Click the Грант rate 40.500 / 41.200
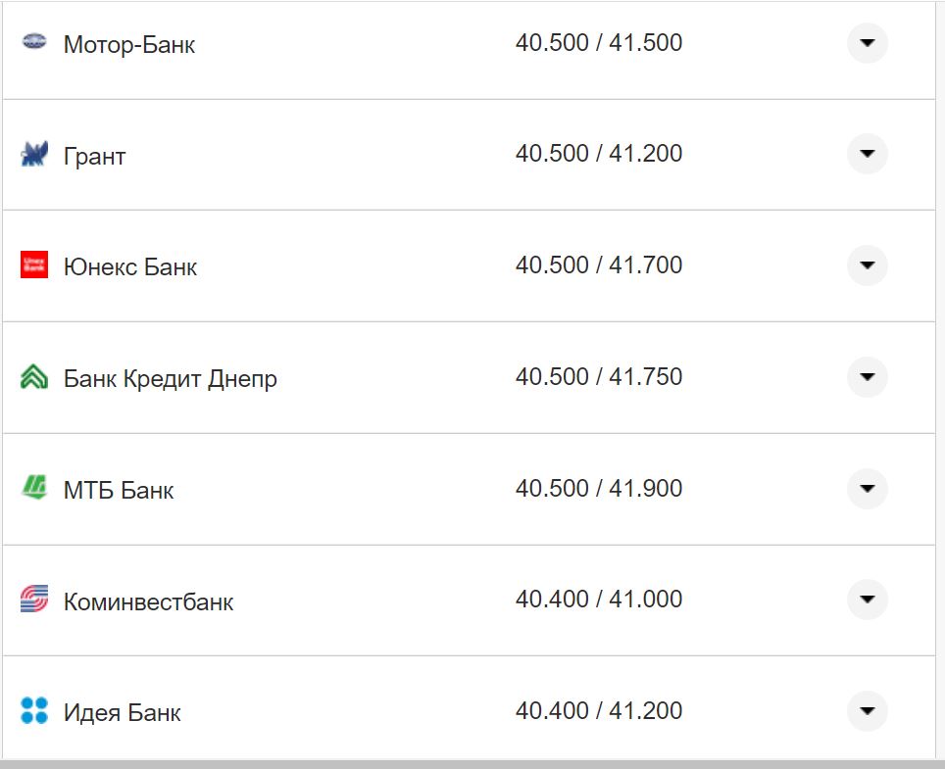 (598, 154)
